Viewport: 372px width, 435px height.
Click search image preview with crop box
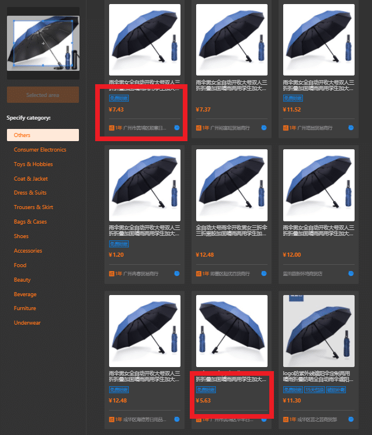(x=44, y=44)
